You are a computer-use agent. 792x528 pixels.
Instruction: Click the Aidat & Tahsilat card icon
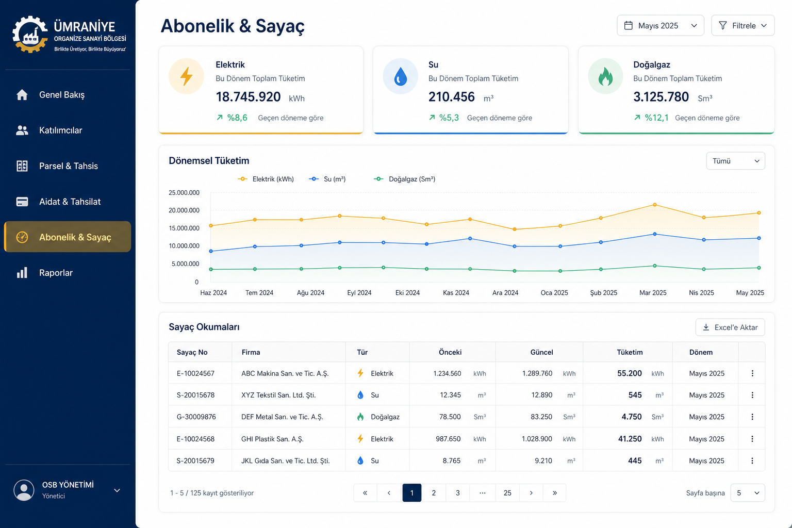pyautogui.click(x=22, y=202)
